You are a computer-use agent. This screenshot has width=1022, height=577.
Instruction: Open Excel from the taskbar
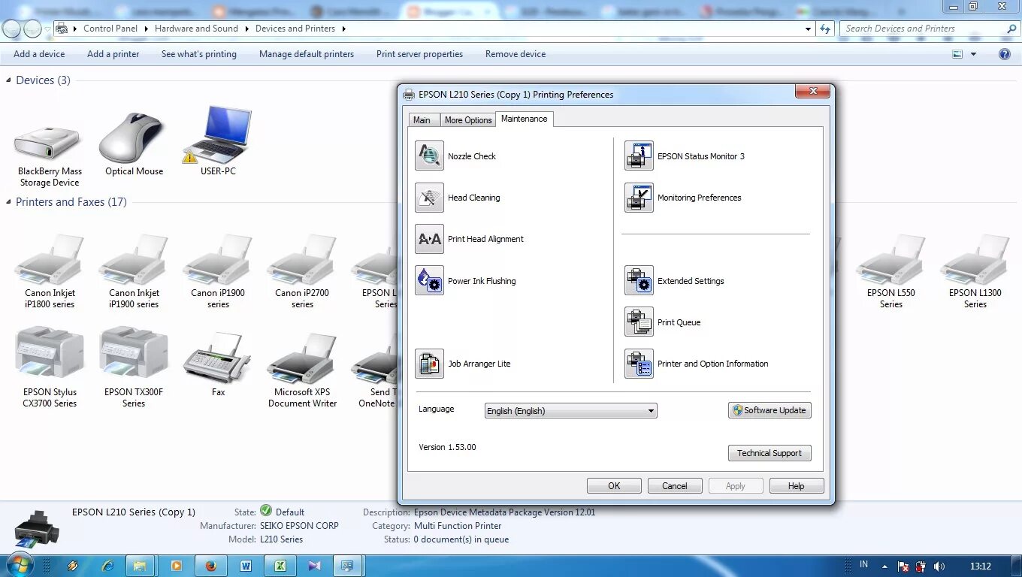click(x=280, y=566)
